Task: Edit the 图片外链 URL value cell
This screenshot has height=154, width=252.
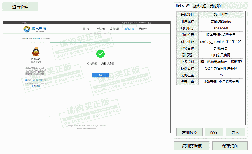Action: pyautogui.click(x=221, y=42)
